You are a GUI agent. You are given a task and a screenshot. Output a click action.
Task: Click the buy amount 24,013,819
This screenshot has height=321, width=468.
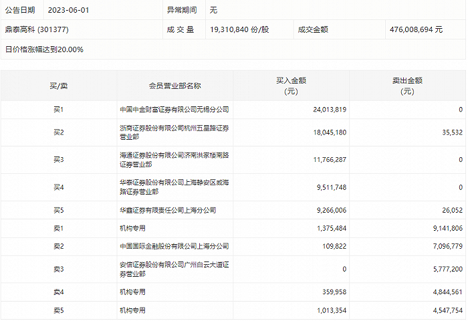[x=330, y=110]
